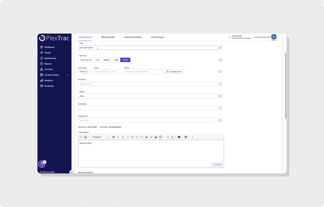324x207 pixels.
Task: Open comment bubble next to Status field
Action: tap(221, 96)
